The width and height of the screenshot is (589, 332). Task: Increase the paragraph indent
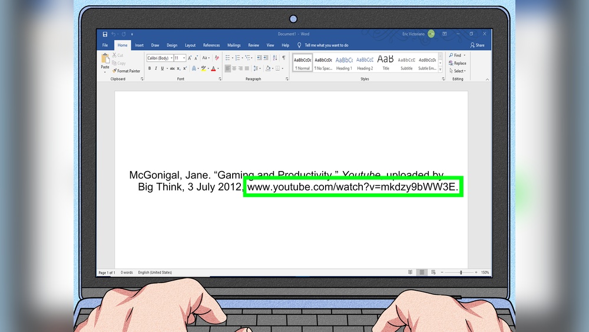tap(266, 58)
